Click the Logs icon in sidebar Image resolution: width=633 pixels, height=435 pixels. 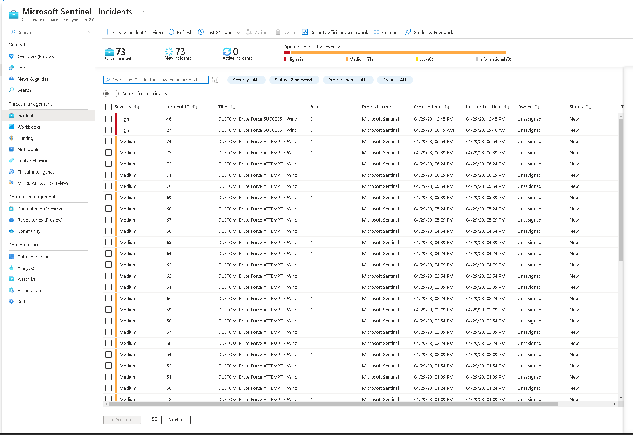coord(12,68)
